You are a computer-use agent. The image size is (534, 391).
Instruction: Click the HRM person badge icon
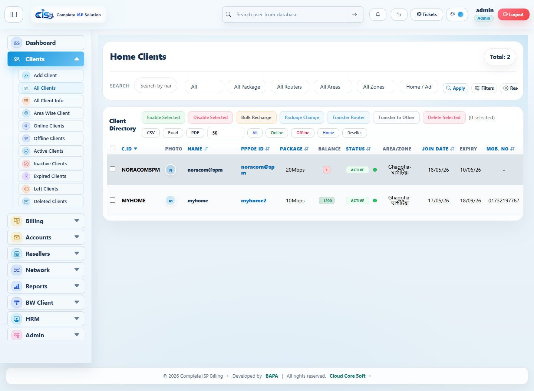[17, 319]
